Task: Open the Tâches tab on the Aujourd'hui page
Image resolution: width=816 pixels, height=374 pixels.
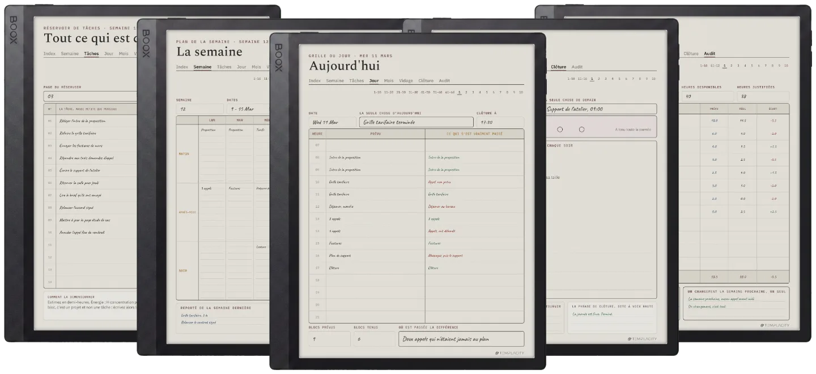Action: coord(356,81)
